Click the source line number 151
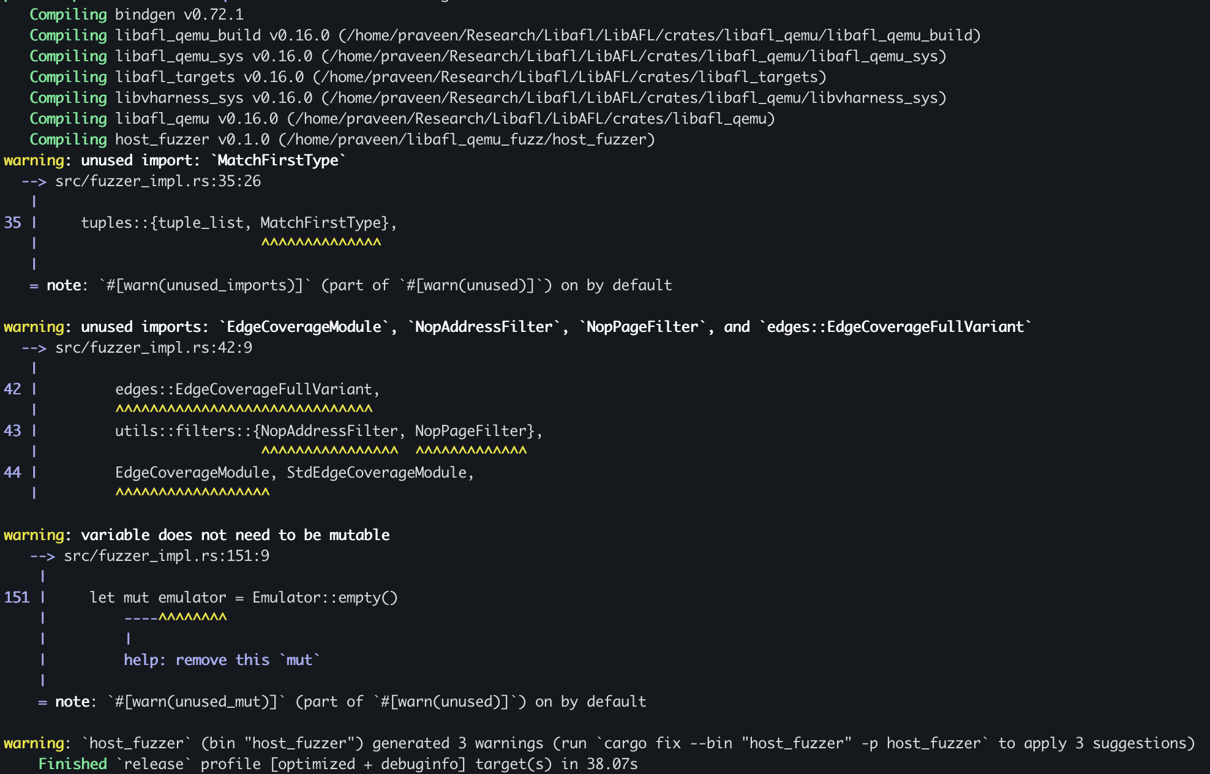 (17, 598)
